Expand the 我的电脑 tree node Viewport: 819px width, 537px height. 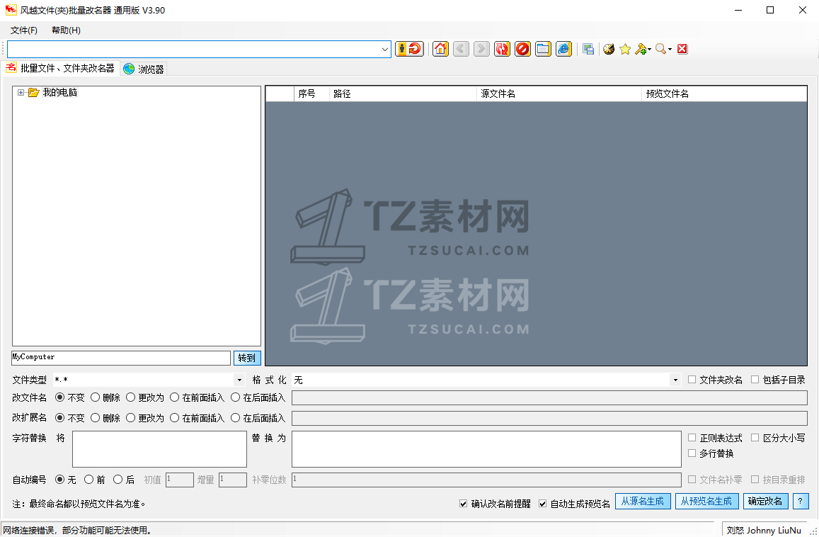coord(21,93)
